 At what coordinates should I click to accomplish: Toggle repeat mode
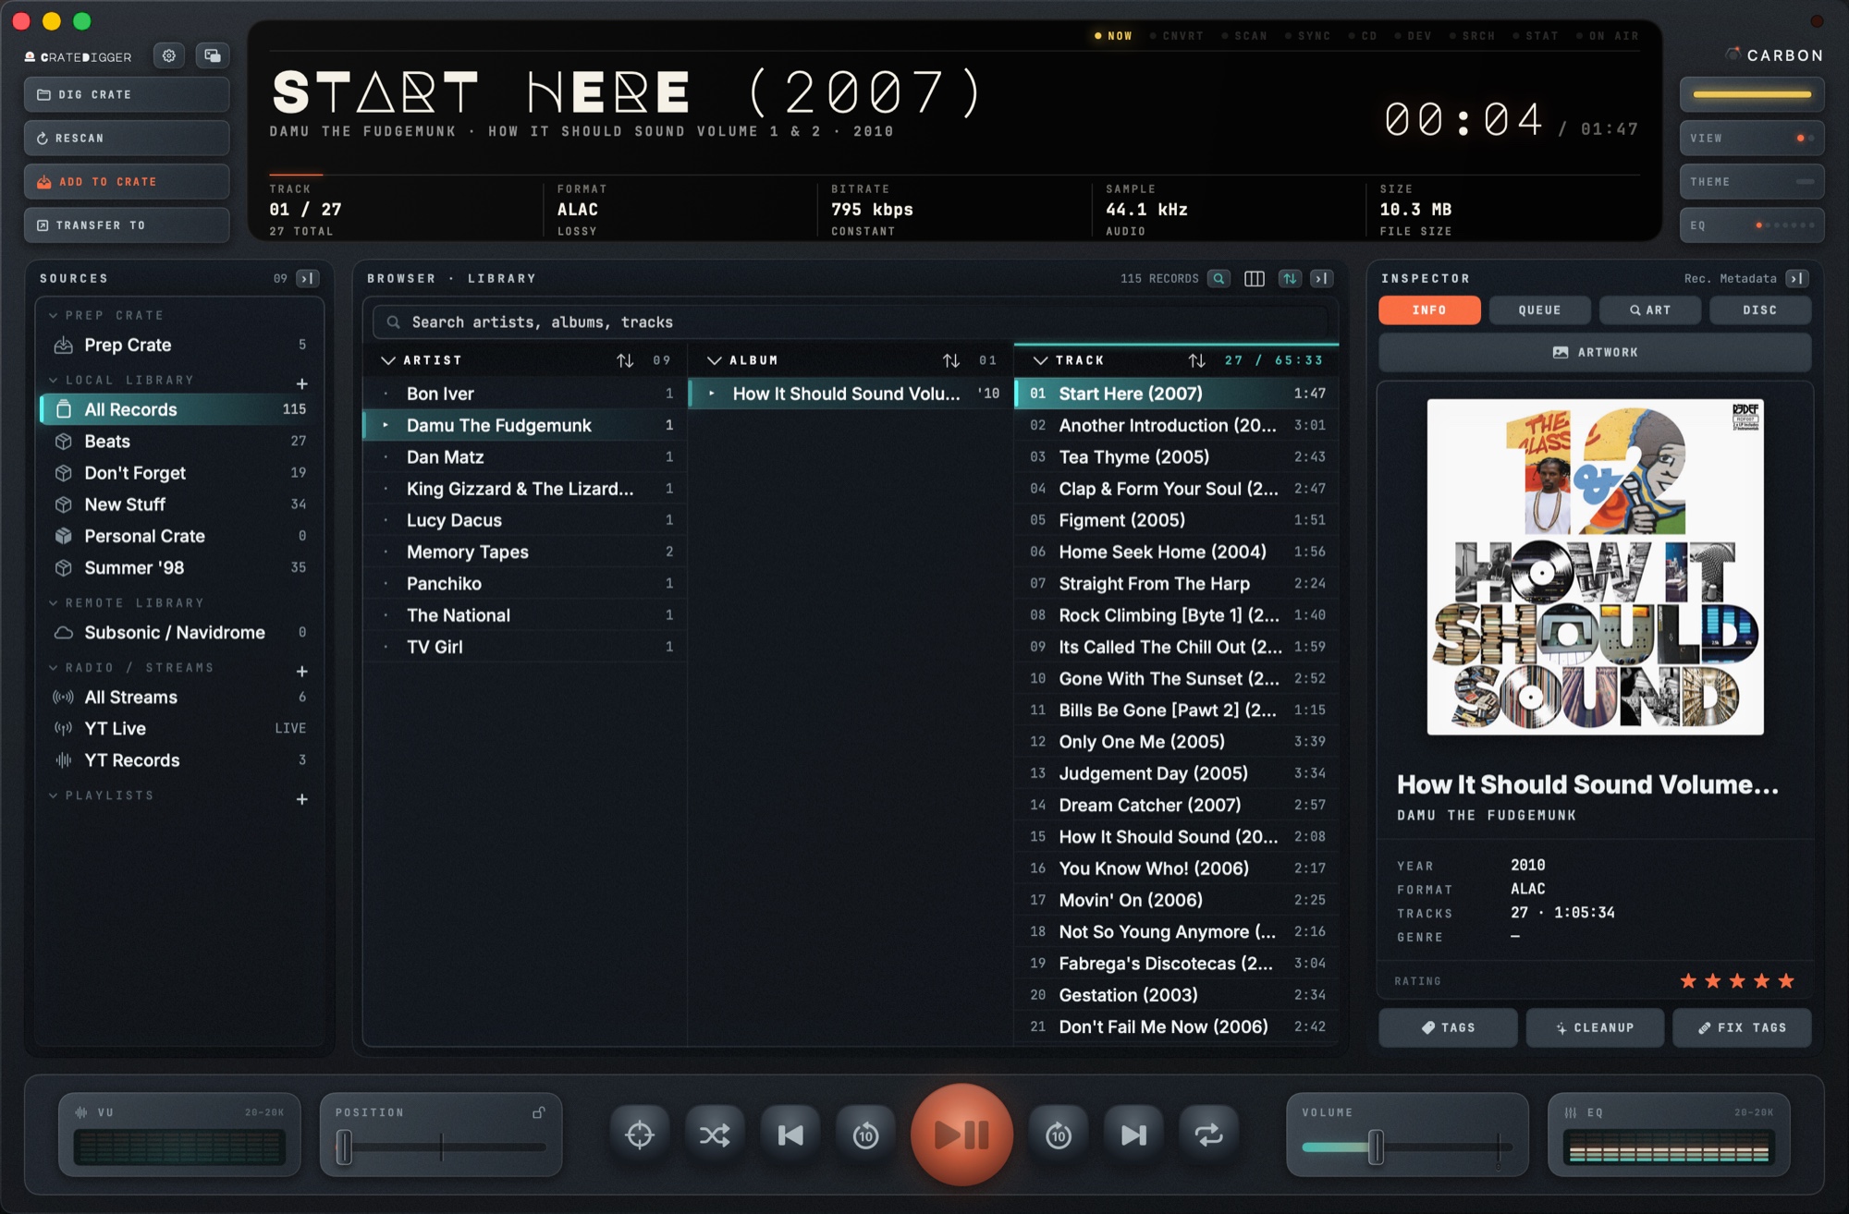click(x=1208, y=1135)
